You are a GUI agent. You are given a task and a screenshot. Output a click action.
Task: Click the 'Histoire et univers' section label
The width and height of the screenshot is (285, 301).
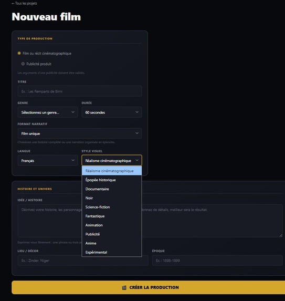point(35,189)
